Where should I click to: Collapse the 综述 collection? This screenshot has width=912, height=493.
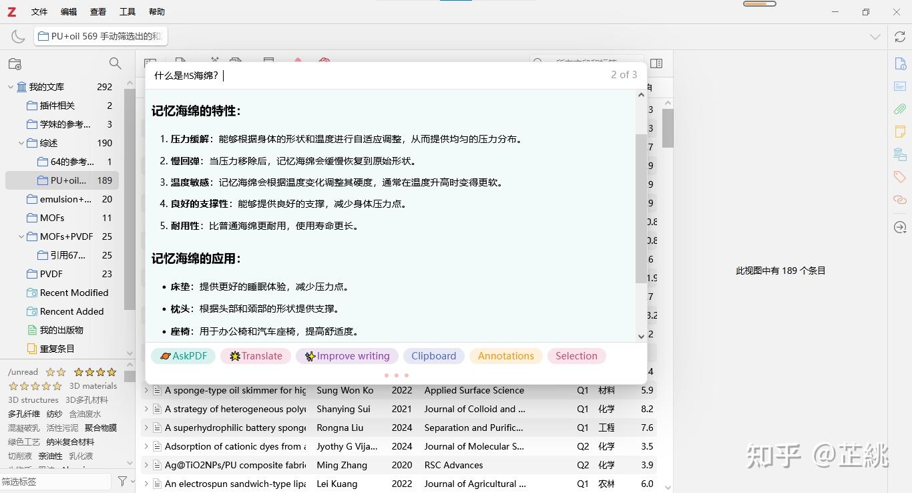tap(21, 143)
